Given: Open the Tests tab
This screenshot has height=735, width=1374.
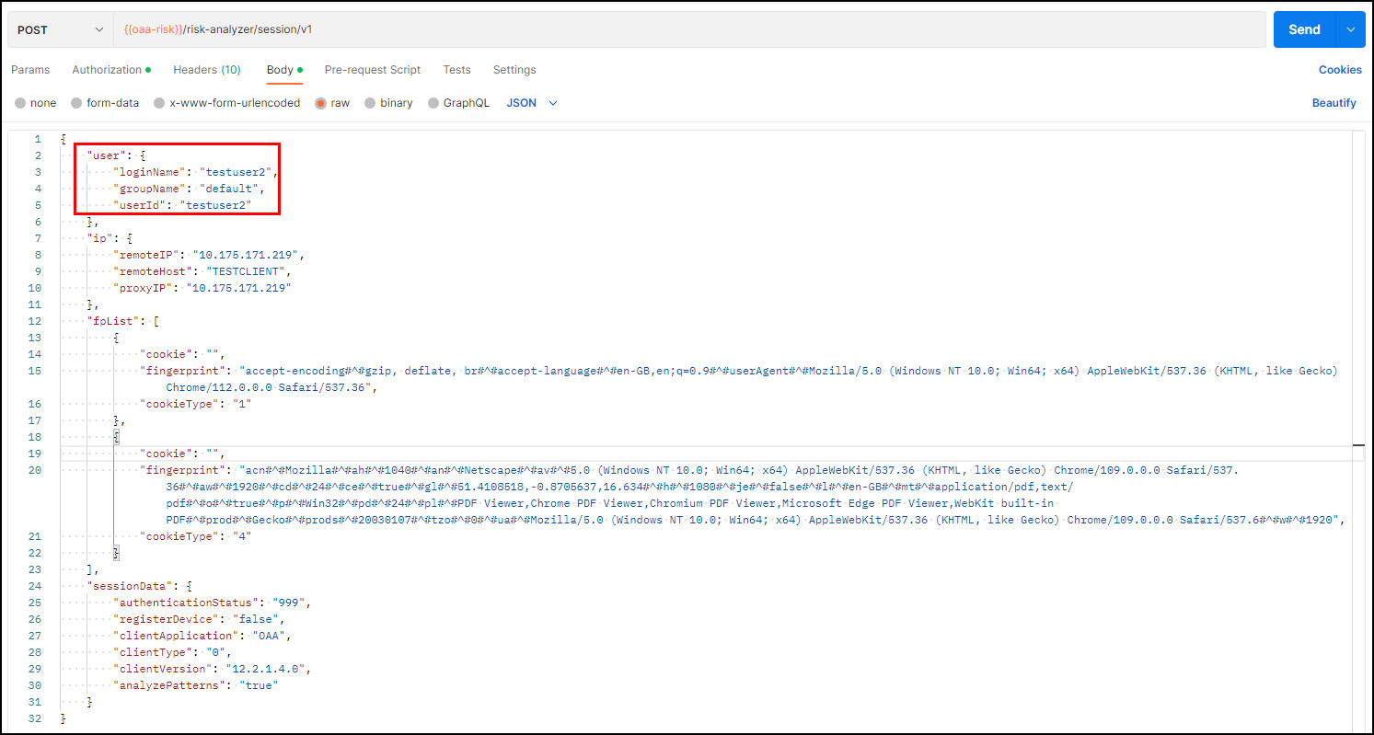Looking at the screenshot, I should (456, 70).
